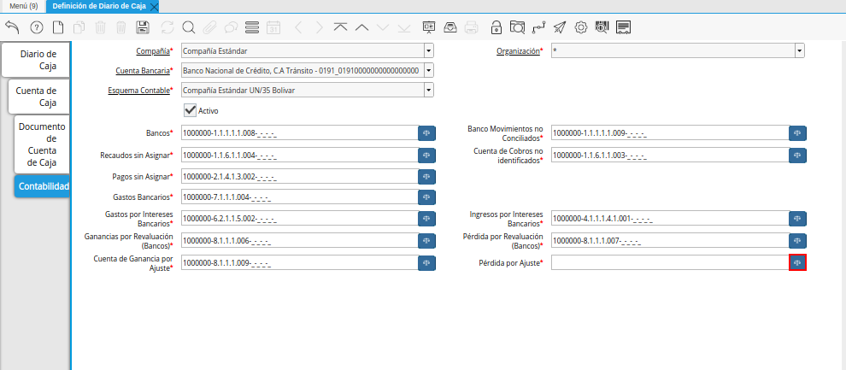Go to previous record up arrow
This screenshot has height=370, width=846.
click(361, 27)
